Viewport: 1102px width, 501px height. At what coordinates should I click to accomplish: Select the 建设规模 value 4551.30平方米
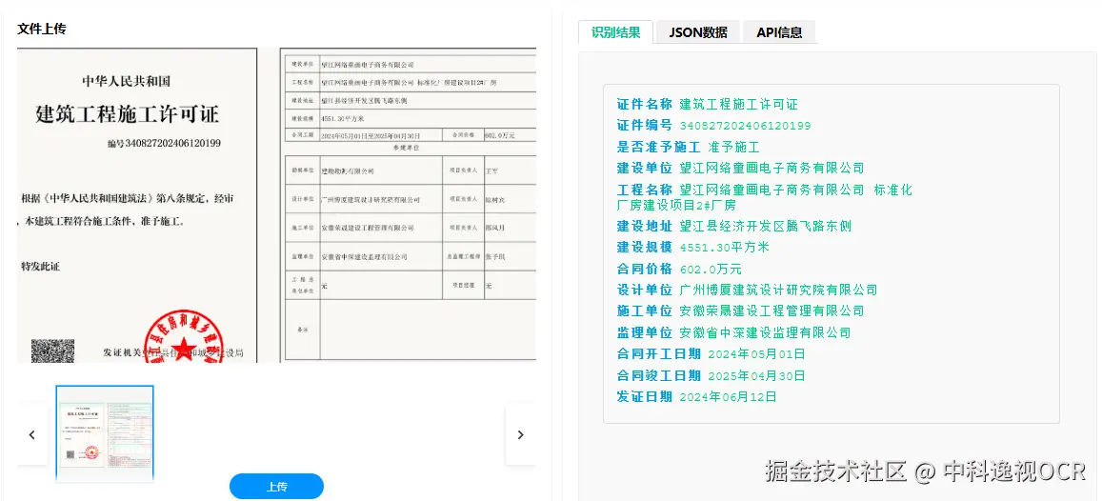(x=725, y=248)
